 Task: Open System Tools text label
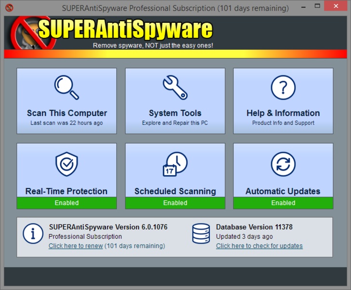(x=175, y=113)
